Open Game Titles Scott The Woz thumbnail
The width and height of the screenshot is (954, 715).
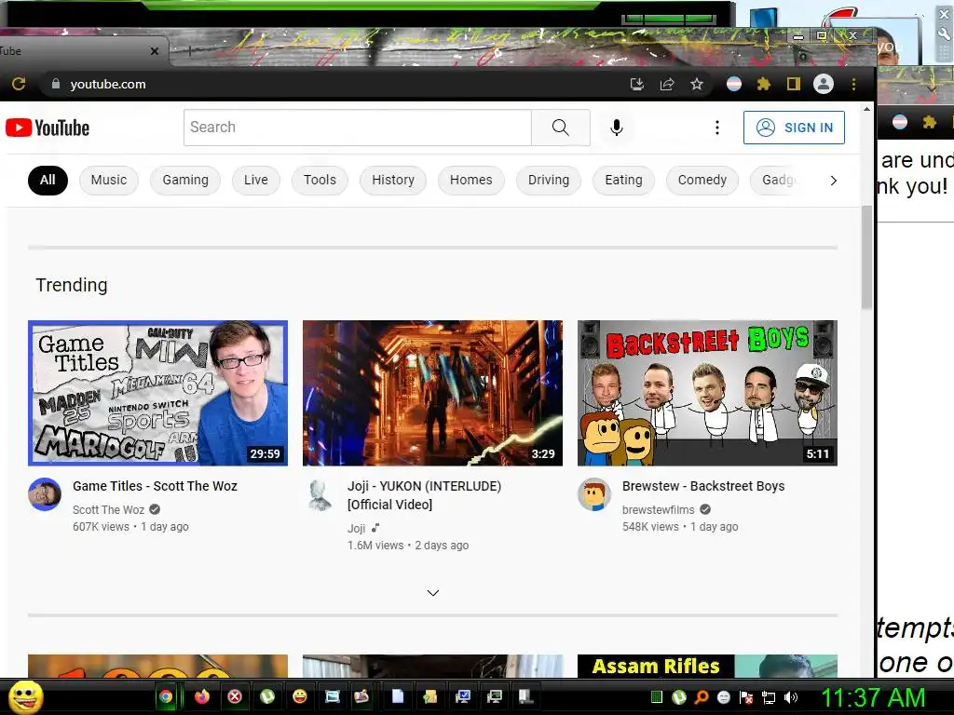[x=158, y=394]
